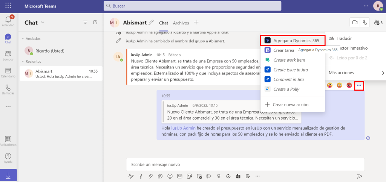386x182 pixels.
Task: Open the Loop components icon
Action: point(160,176)
